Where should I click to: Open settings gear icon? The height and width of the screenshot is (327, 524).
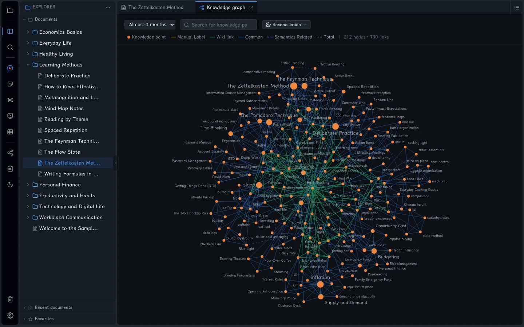pos(10,315)
